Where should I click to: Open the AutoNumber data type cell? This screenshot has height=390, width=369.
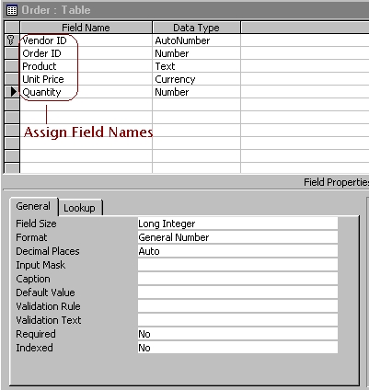[196, 40]
